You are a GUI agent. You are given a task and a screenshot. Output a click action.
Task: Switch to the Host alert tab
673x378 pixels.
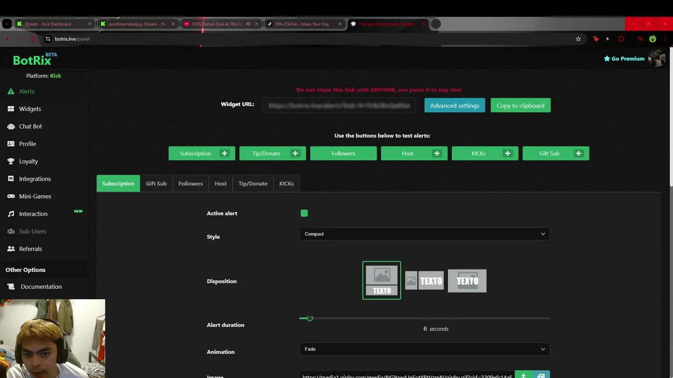[220, 184]
